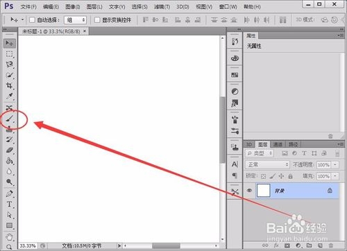Select the Path Selection tool
Screen dimensions: 347x251
tap(10, 215)
